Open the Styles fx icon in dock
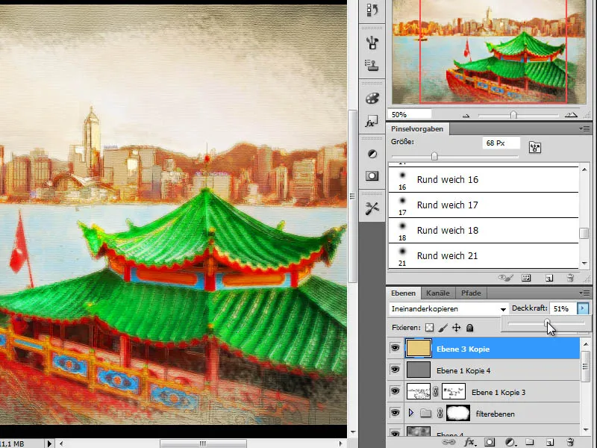Viewport: 597px width, 448px height. tap(372, 122)
